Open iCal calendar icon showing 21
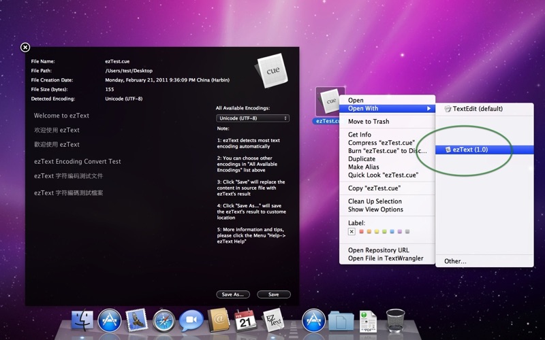This screenshot has width=545, height=340. click(x=245, y=320)
